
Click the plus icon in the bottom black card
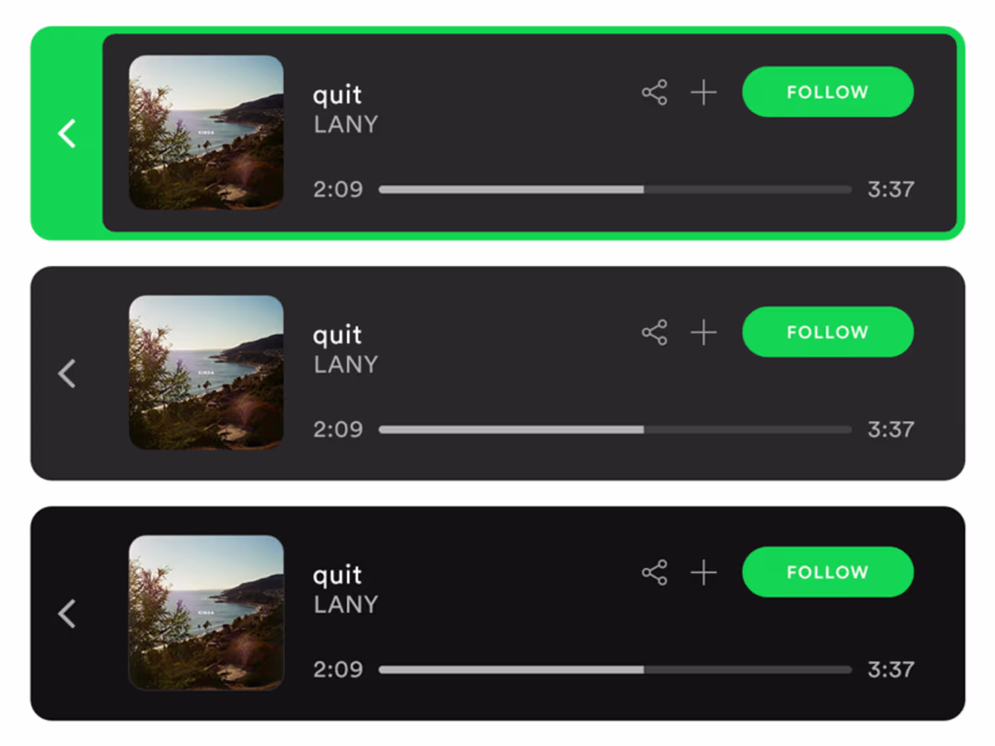703,572
